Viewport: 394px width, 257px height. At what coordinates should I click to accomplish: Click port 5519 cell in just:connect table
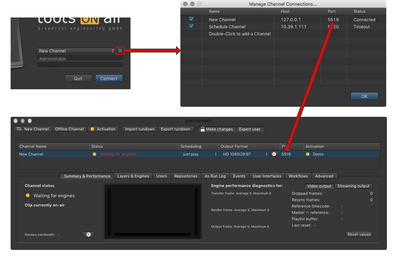pos(286,154)
